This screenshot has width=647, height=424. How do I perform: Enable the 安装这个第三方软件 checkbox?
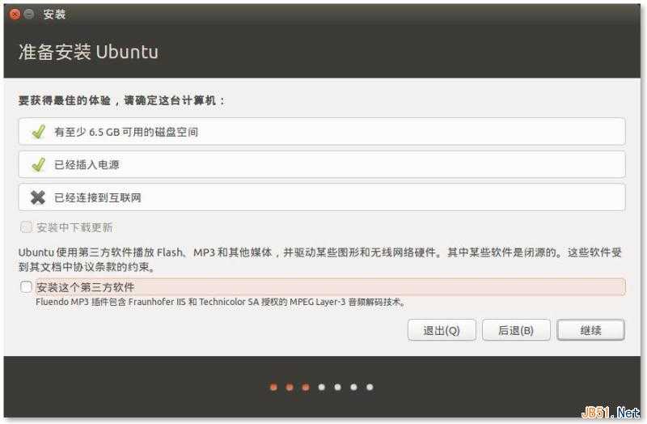click(27, 287)
